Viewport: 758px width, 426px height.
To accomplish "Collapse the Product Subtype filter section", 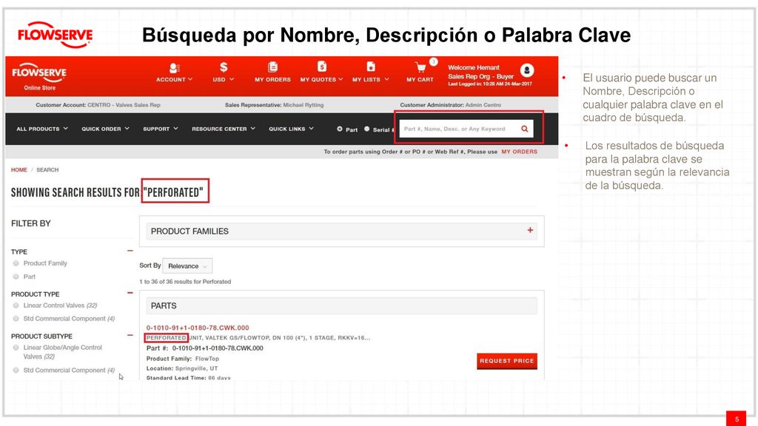I will 130,335.
